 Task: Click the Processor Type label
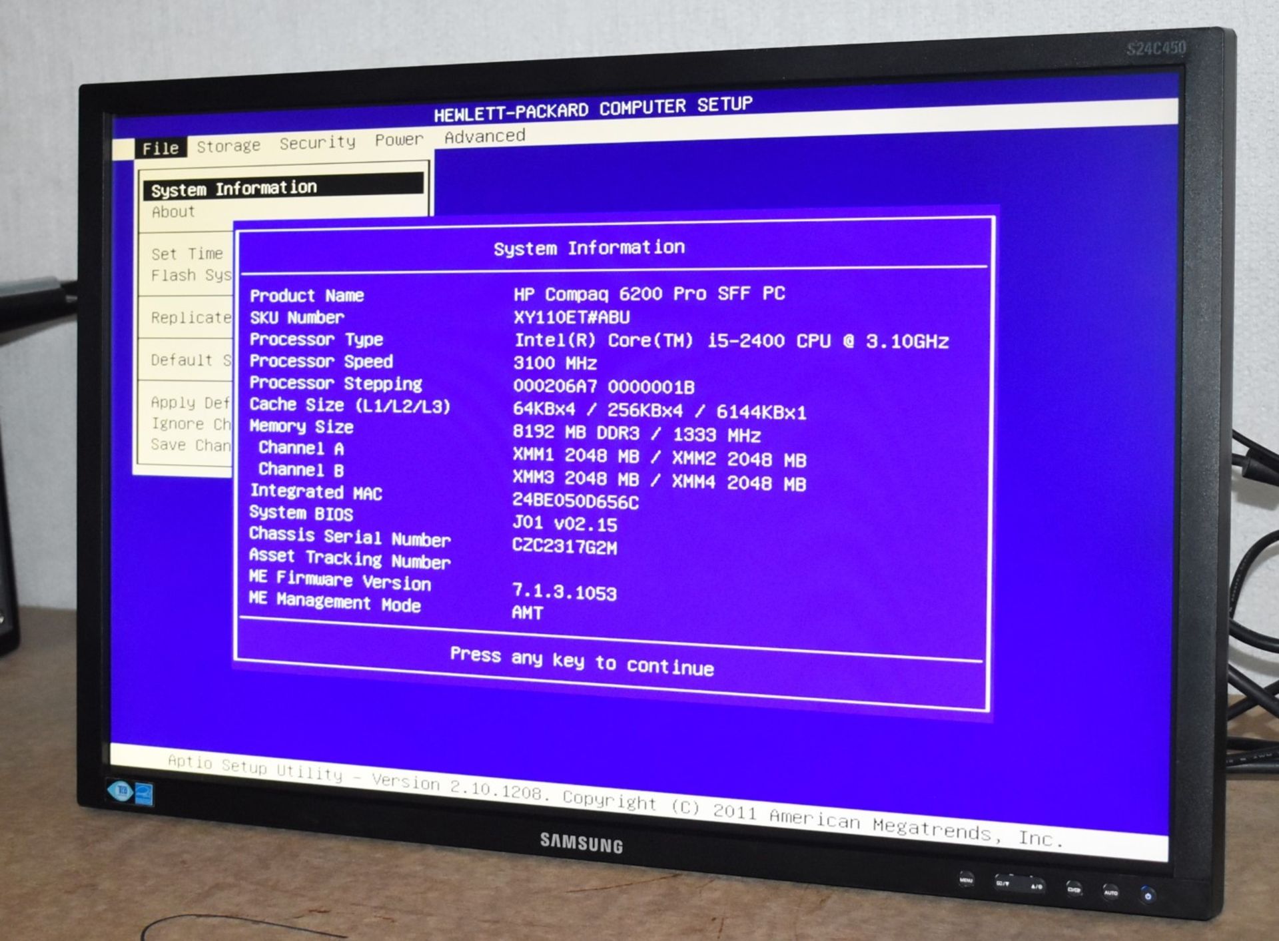click(x=316, y=340)
